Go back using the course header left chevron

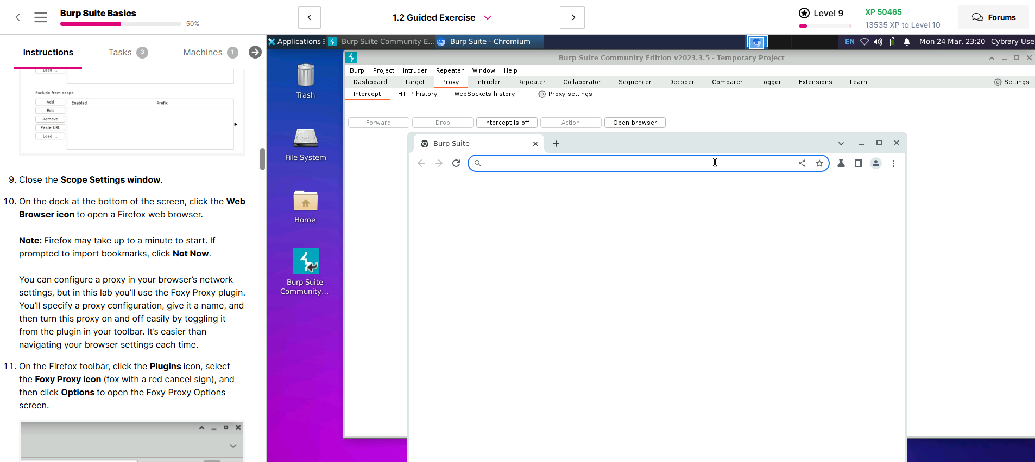[x=18, y=17]
